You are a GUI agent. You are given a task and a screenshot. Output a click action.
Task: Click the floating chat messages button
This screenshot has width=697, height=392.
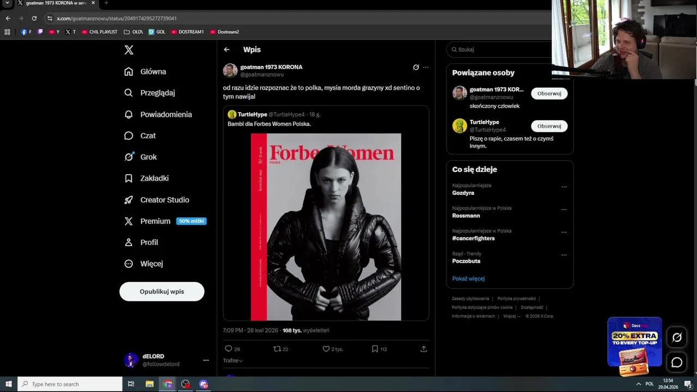tap(677, 362)
